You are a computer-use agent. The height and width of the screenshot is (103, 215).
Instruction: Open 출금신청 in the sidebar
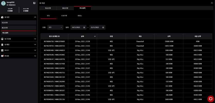19,28
